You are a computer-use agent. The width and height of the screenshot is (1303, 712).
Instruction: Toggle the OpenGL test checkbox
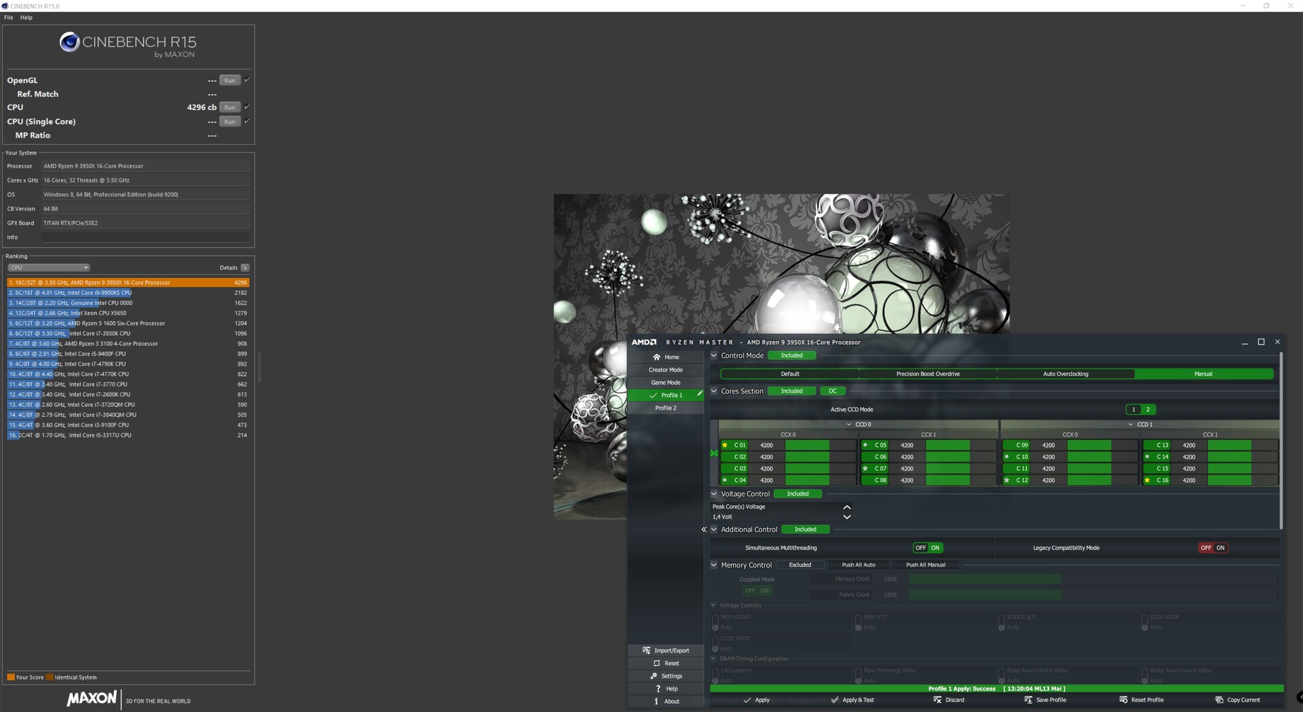coord(247,80)
